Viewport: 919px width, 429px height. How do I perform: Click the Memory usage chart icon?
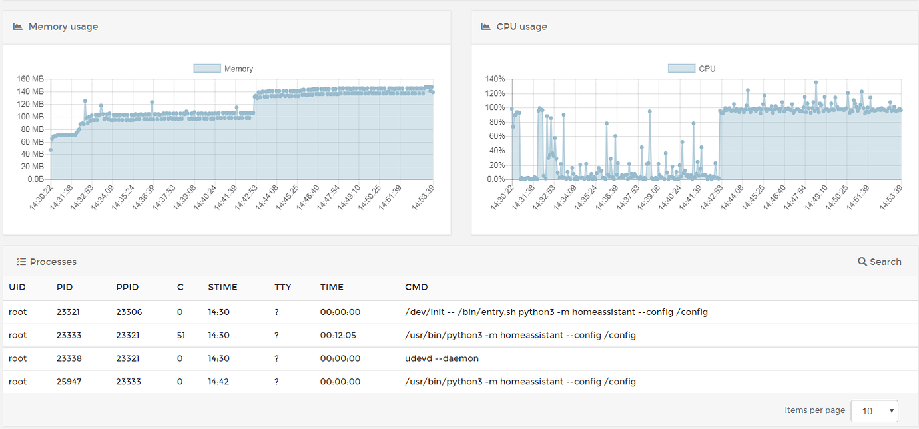[x=17, y=26]
